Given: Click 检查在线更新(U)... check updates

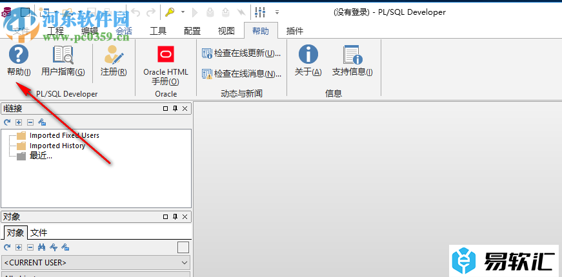Looking at the screenshot, I should click(241, 53).
